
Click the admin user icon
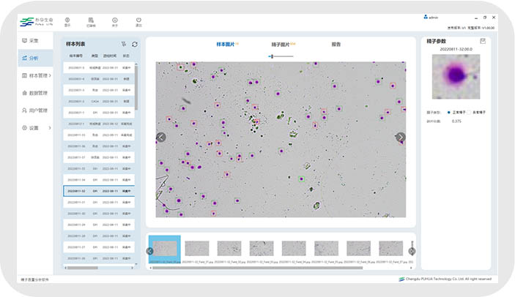tap(426, 17)
